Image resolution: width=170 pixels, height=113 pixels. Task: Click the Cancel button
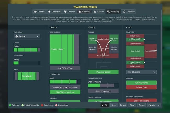click(x=141, y=105)
